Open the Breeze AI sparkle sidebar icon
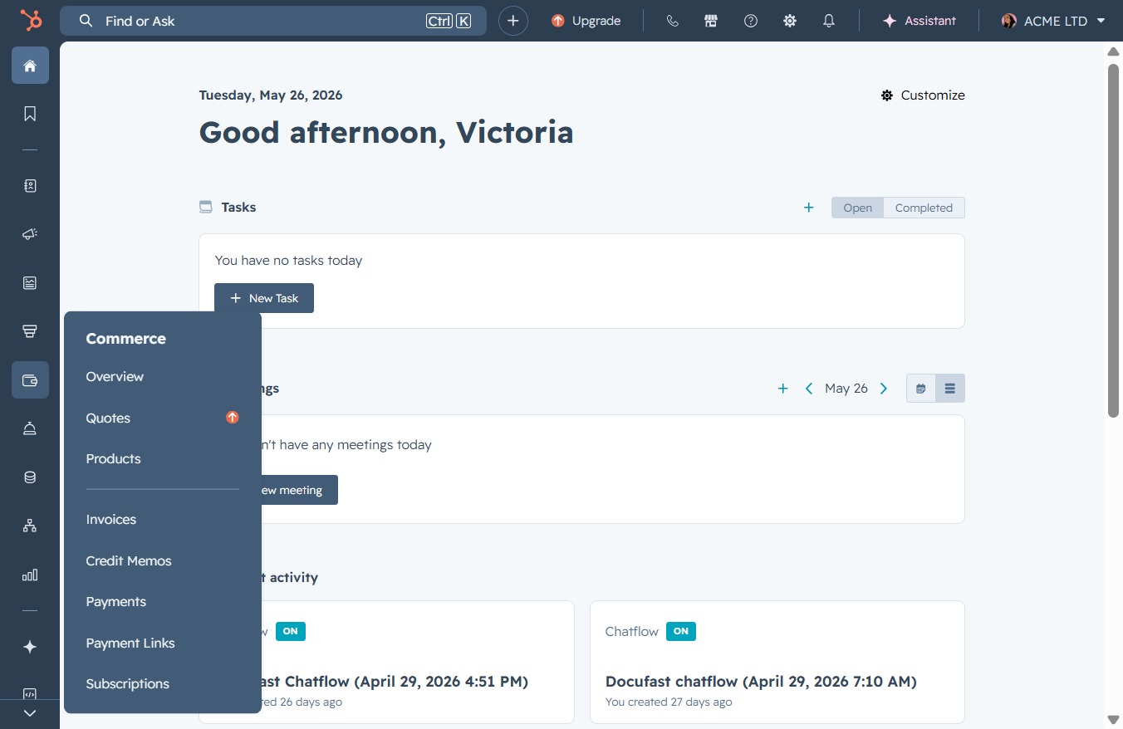The image size is (1123, 729). [x=30, y=647]
